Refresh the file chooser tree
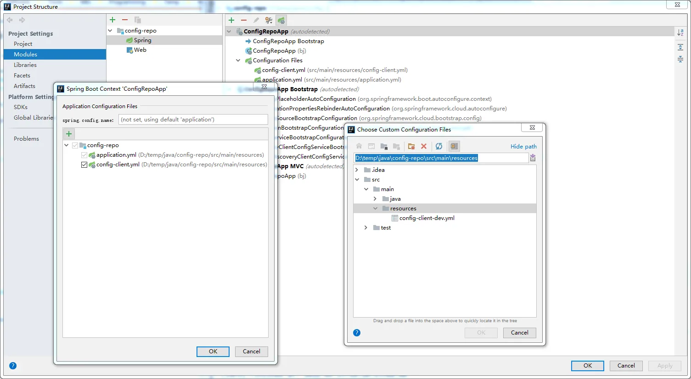This screenshot has width=691, height=379. coord(439,146)
